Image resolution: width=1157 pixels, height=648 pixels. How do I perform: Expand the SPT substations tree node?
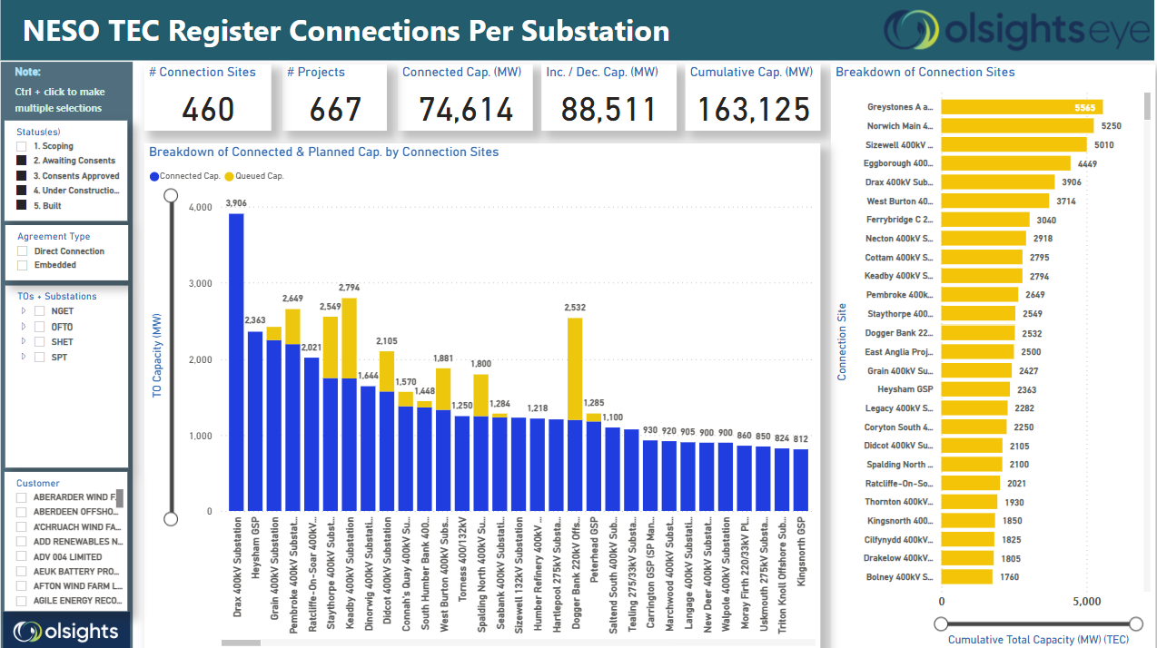pos(24,358)
